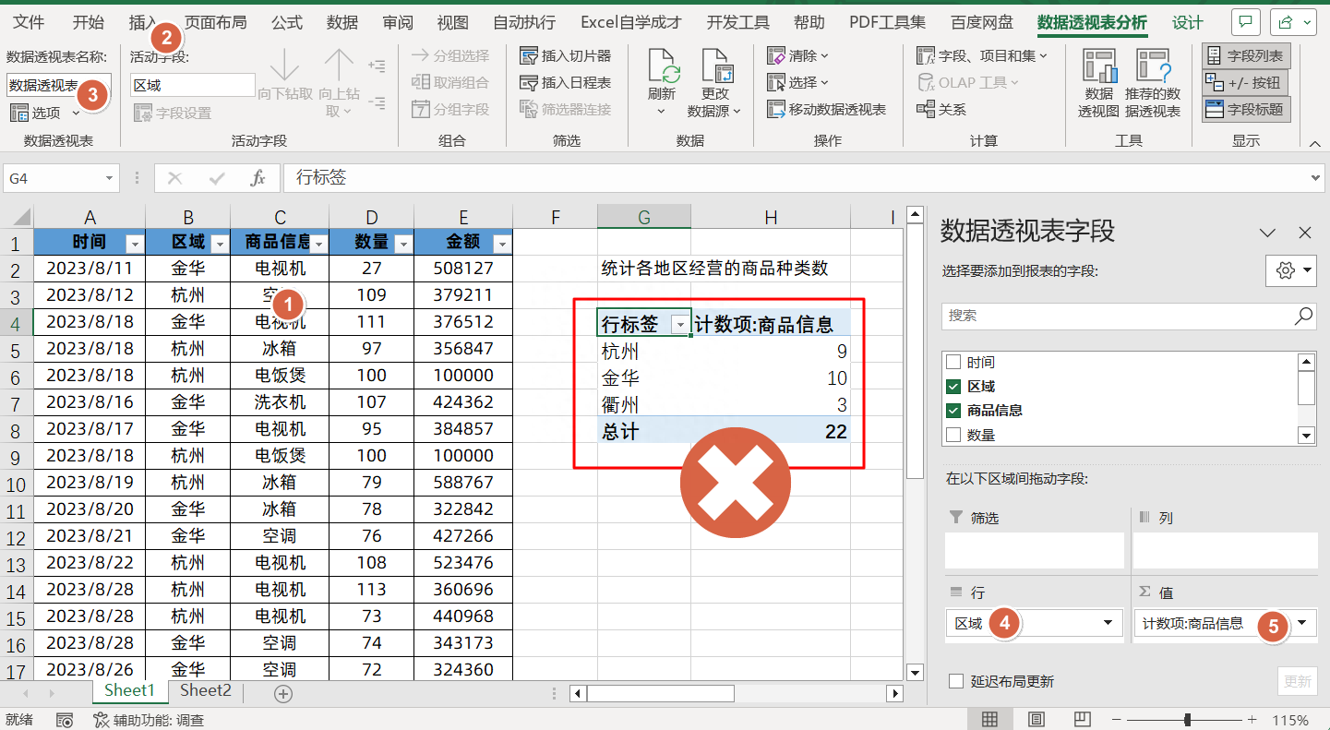Click the 搜索 field in pivot pane
The width and height of the screenshot is (1330, 730).
[x=1129, y=316]
